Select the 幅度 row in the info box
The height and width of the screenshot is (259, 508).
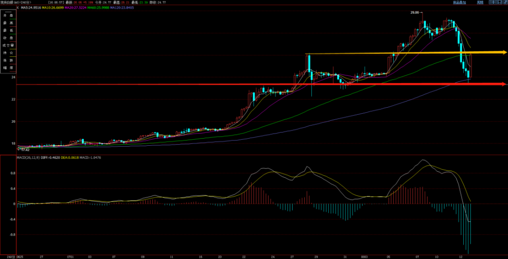9,68
